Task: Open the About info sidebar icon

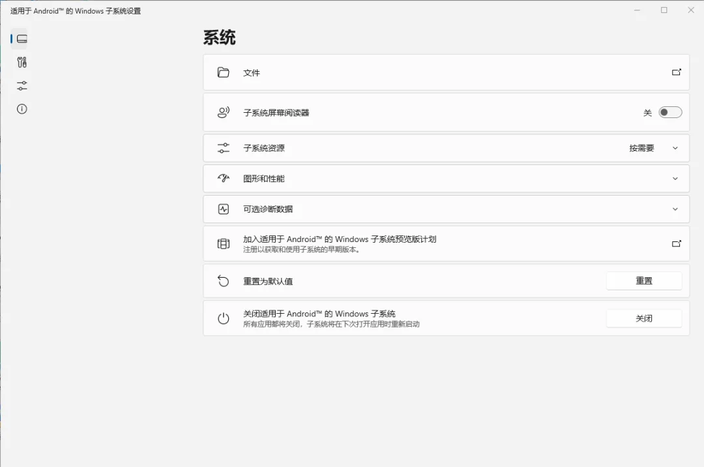Action: [22, 109]
